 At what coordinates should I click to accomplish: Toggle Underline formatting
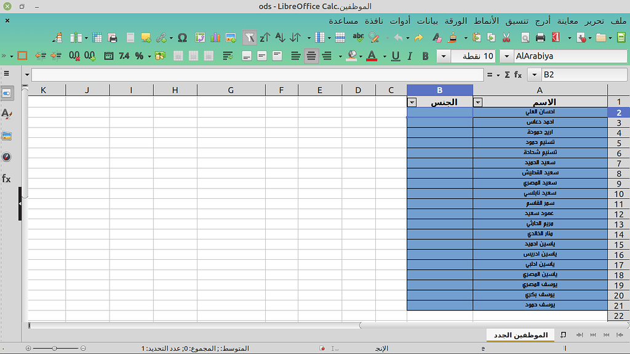click(394, 56)
